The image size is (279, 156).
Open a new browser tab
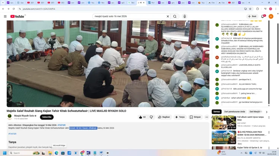point(249,3)
